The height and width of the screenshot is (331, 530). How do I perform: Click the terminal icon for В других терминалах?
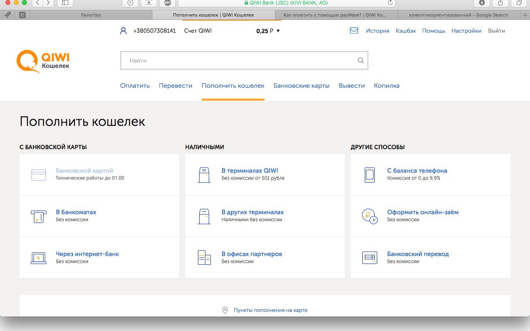coord(204,216)
